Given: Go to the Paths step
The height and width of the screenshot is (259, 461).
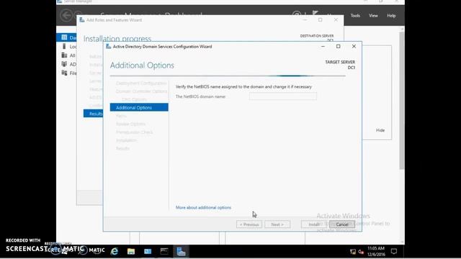Looking at the screenshot, I should pos(121,116).
